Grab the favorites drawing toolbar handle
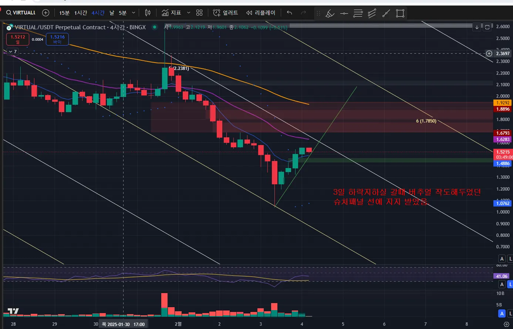Screen dimensions: 513x329 click(318, 14)
